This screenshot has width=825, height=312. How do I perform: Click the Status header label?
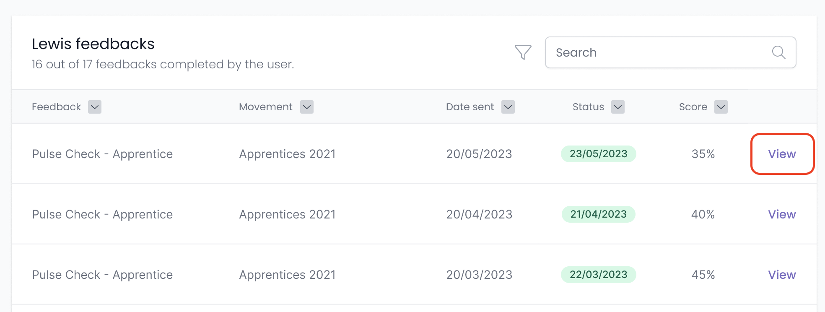588,107
